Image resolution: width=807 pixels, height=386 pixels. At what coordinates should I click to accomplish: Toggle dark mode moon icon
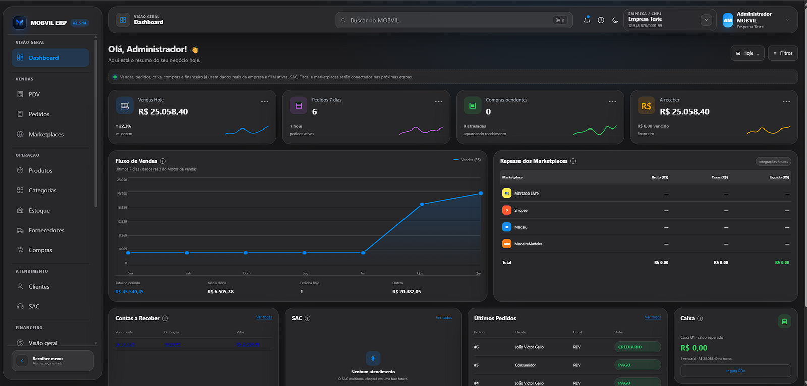point(615,20)
